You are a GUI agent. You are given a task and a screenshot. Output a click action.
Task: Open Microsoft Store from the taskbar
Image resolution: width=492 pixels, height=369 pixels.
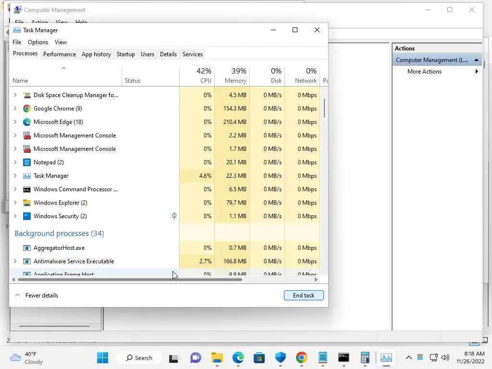pos(259,357)
